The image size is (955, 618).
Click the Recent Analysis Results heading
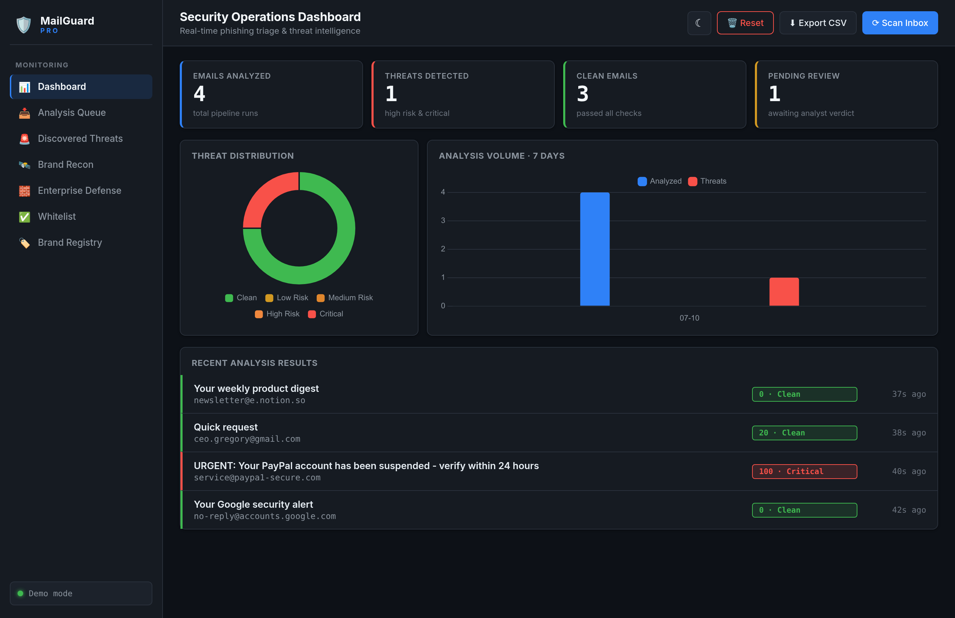255,363
